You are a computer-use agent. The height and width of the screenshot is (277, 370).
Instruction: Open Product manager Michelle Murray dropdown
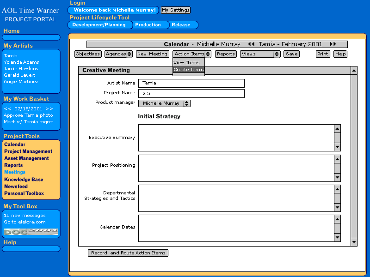[164, 103]
